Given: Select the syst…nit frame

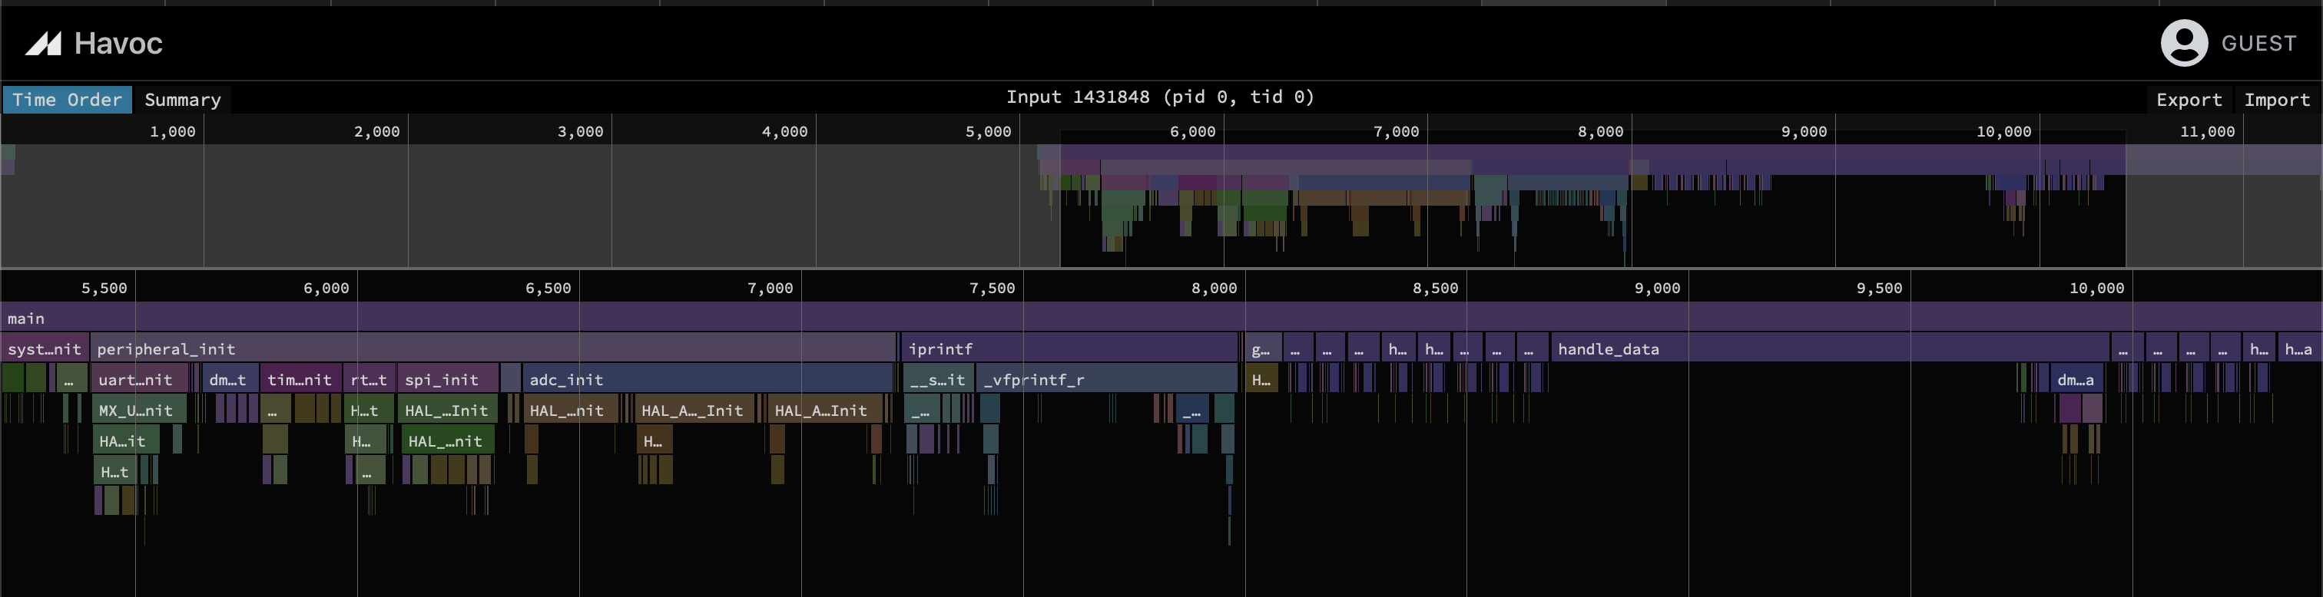Looking at the screenshot, I should 45,349.
